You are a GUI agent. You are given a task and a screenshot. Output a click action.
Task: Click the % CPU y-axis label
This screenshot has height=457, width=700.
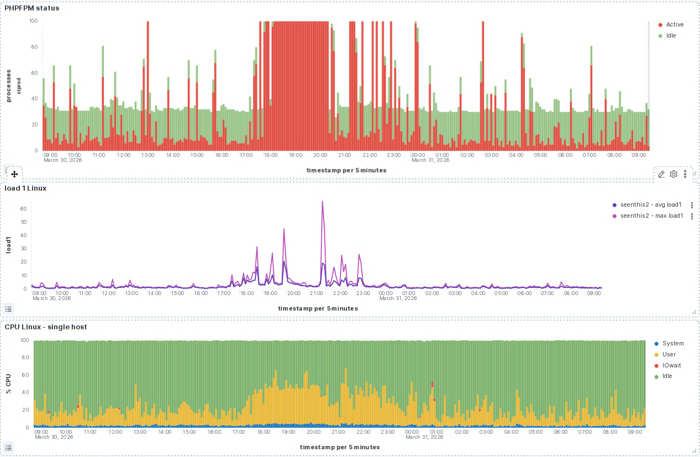point(9,384)
